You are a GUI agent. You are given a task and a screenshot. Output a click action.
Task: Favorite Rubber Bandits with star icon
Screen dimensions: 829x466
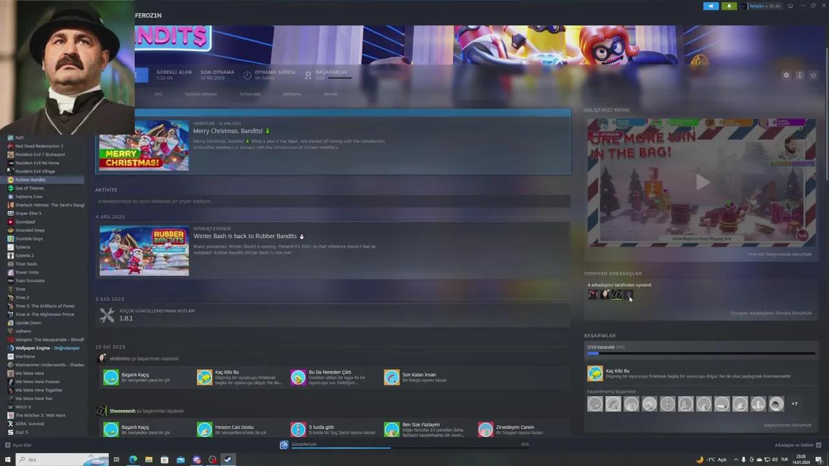(813, 75)
